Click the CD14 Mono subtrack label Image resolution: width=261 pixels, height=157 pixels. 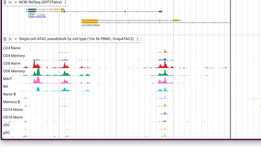[x=13, y=109]
